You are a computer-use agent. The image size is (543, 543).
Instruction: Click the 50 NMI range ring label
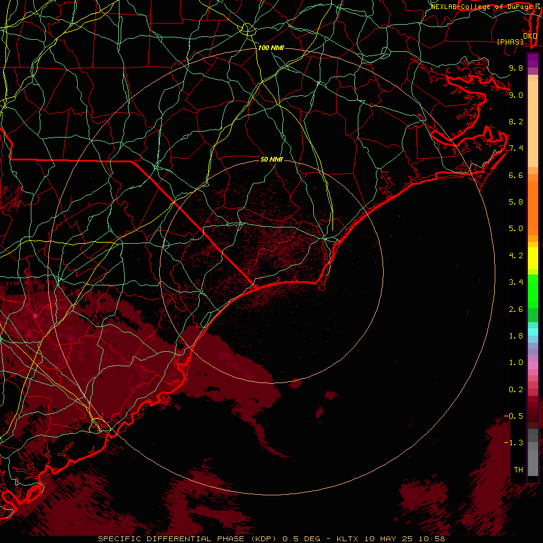coord(271,159)
